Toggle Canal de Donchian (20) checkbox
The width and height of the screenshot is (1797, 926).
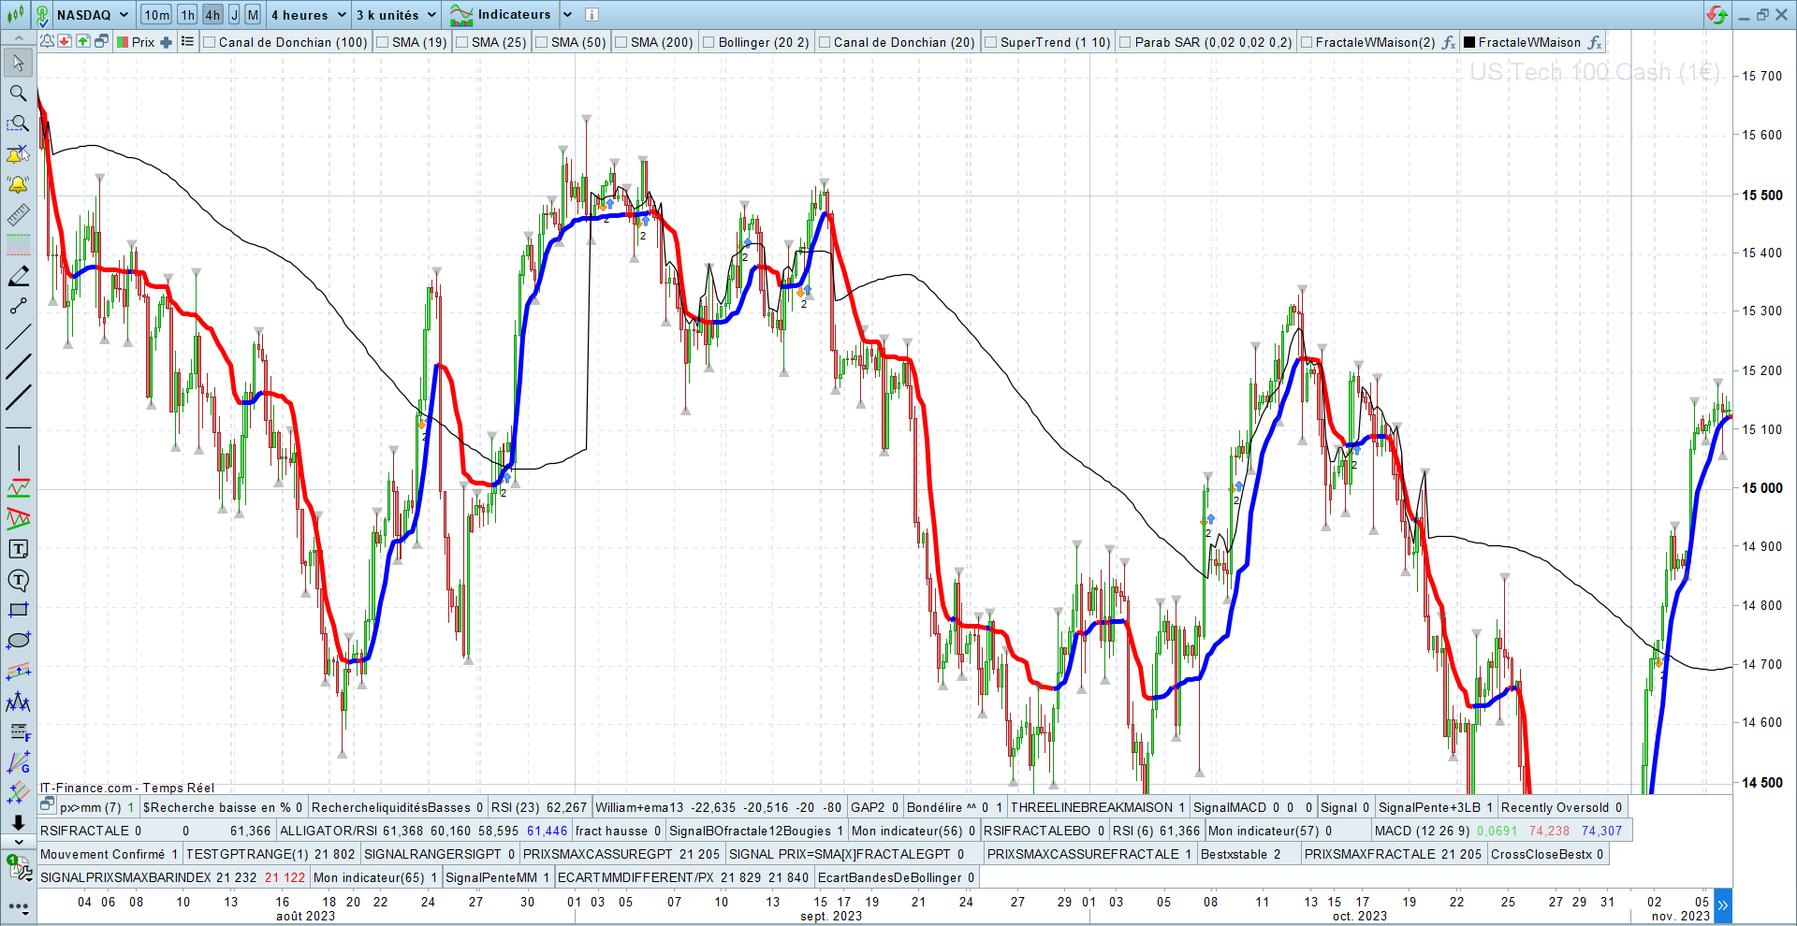pyautogui.click(x=825, y=42)
